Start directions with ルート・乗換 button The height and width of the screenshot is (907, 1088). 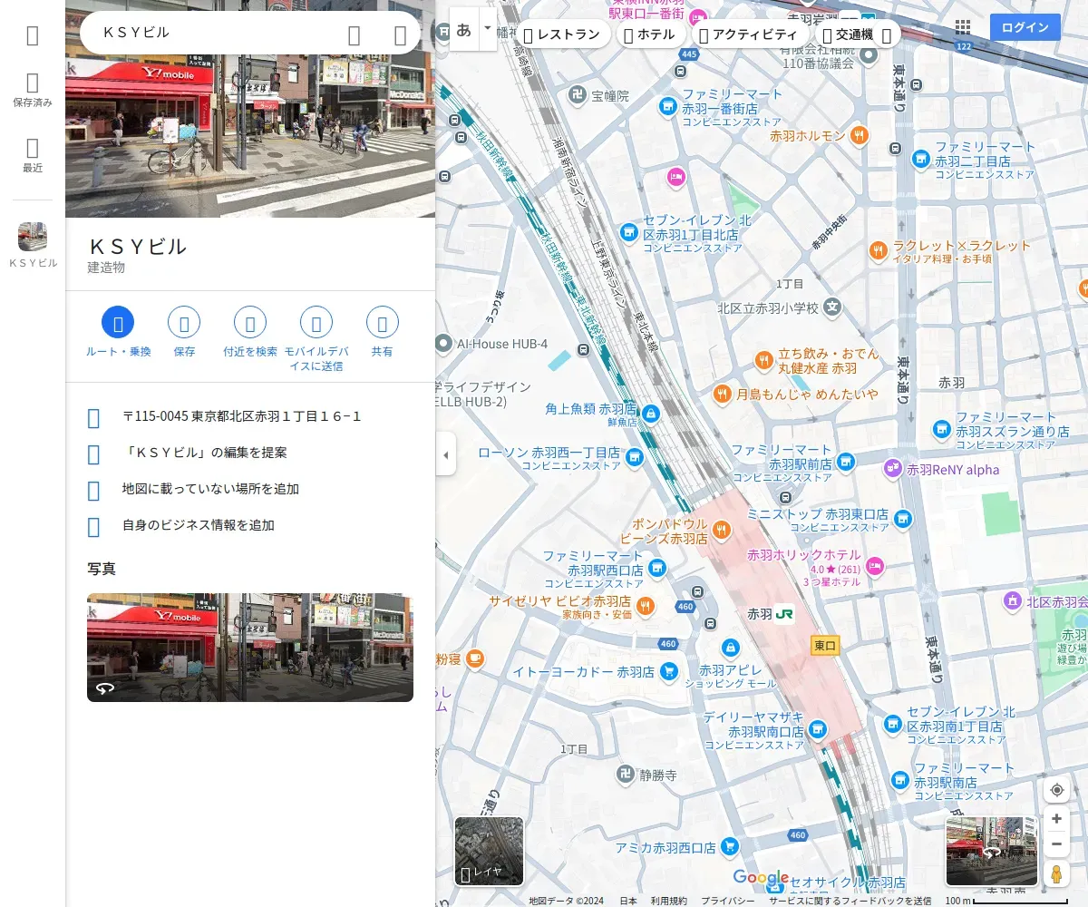tap(118, 331)
